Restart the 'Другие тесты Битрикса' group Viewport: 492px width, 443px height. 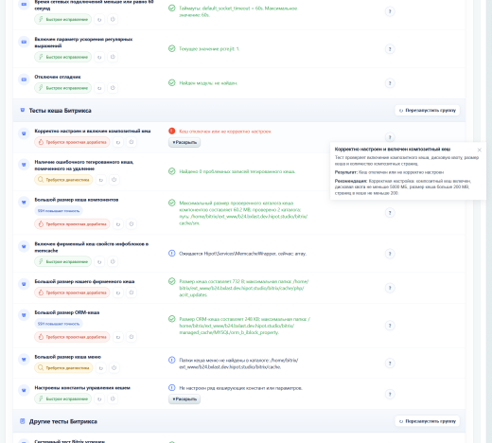tap(428, 421)
